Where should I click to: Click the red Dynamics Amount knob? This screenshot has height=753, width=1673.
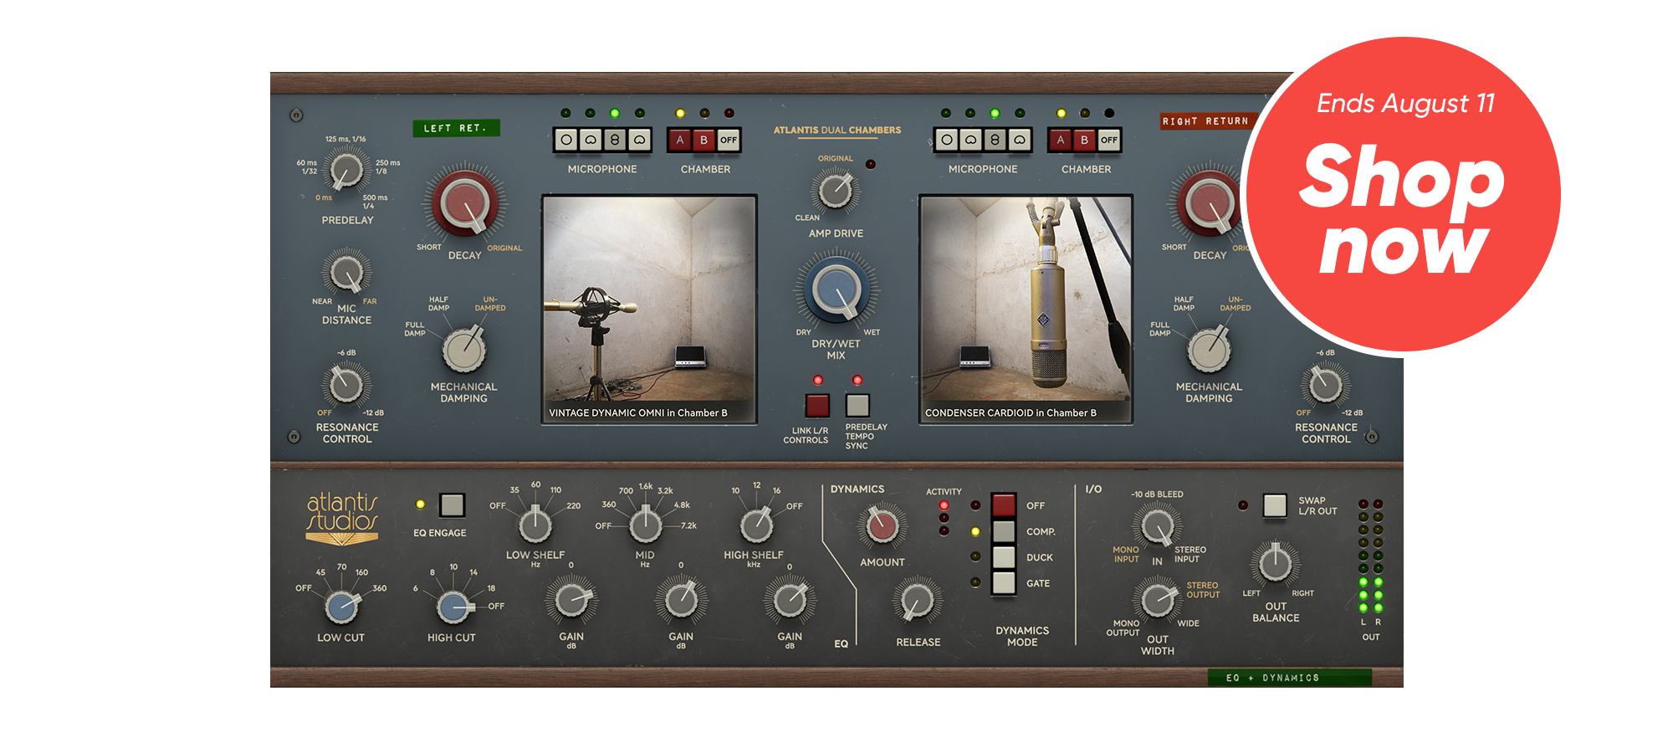tap(882, 526)
